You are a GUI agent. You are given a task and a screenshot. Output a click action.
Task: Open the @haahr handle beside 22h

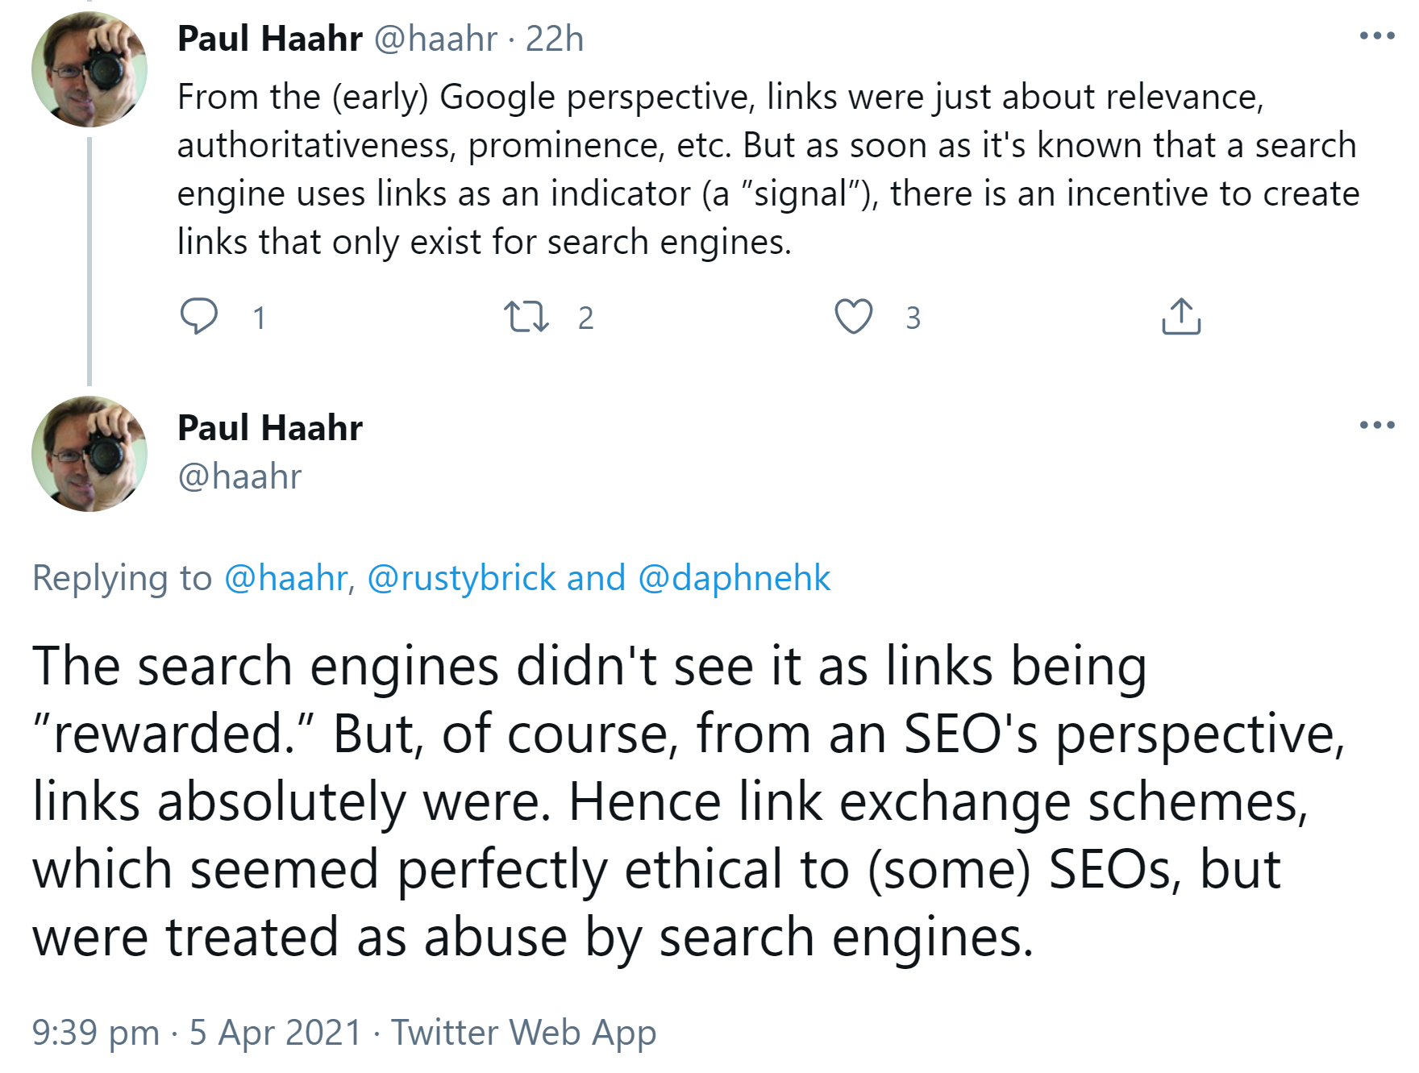click(x=435, y=39)
